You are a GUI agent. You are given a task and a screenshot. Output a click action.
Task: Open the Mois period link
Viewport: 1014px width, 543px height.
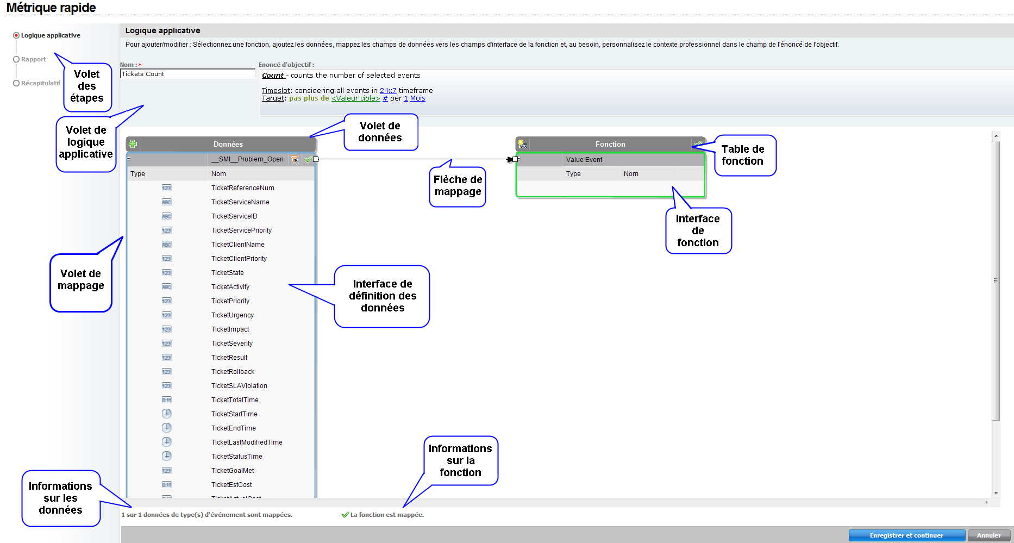pos(417,98)
